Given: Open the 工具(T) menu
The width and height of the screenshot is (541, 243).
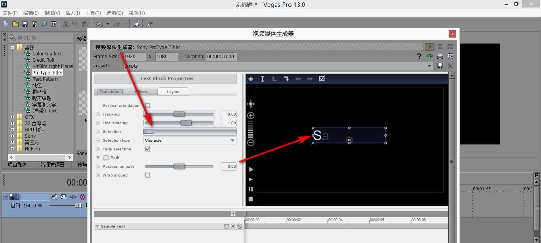Looking at the screenshot, I should pyautogui.click(x=93, y=13).
